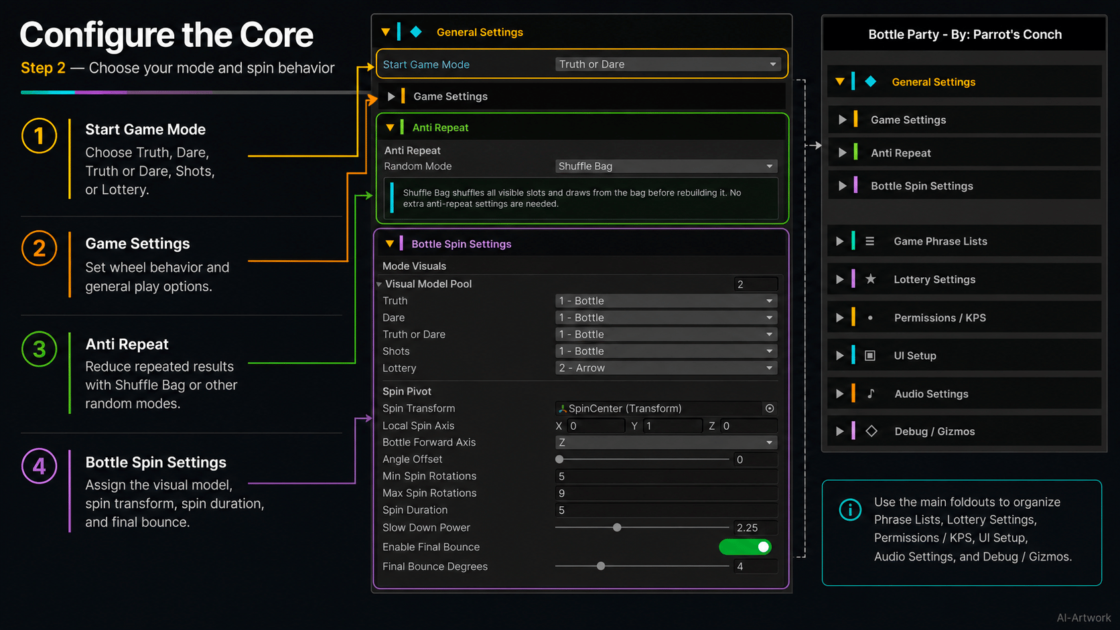Screen dimensions: 1120x630
Task: Click the Final Bounce Degrees value field
Action: point(756,566)
